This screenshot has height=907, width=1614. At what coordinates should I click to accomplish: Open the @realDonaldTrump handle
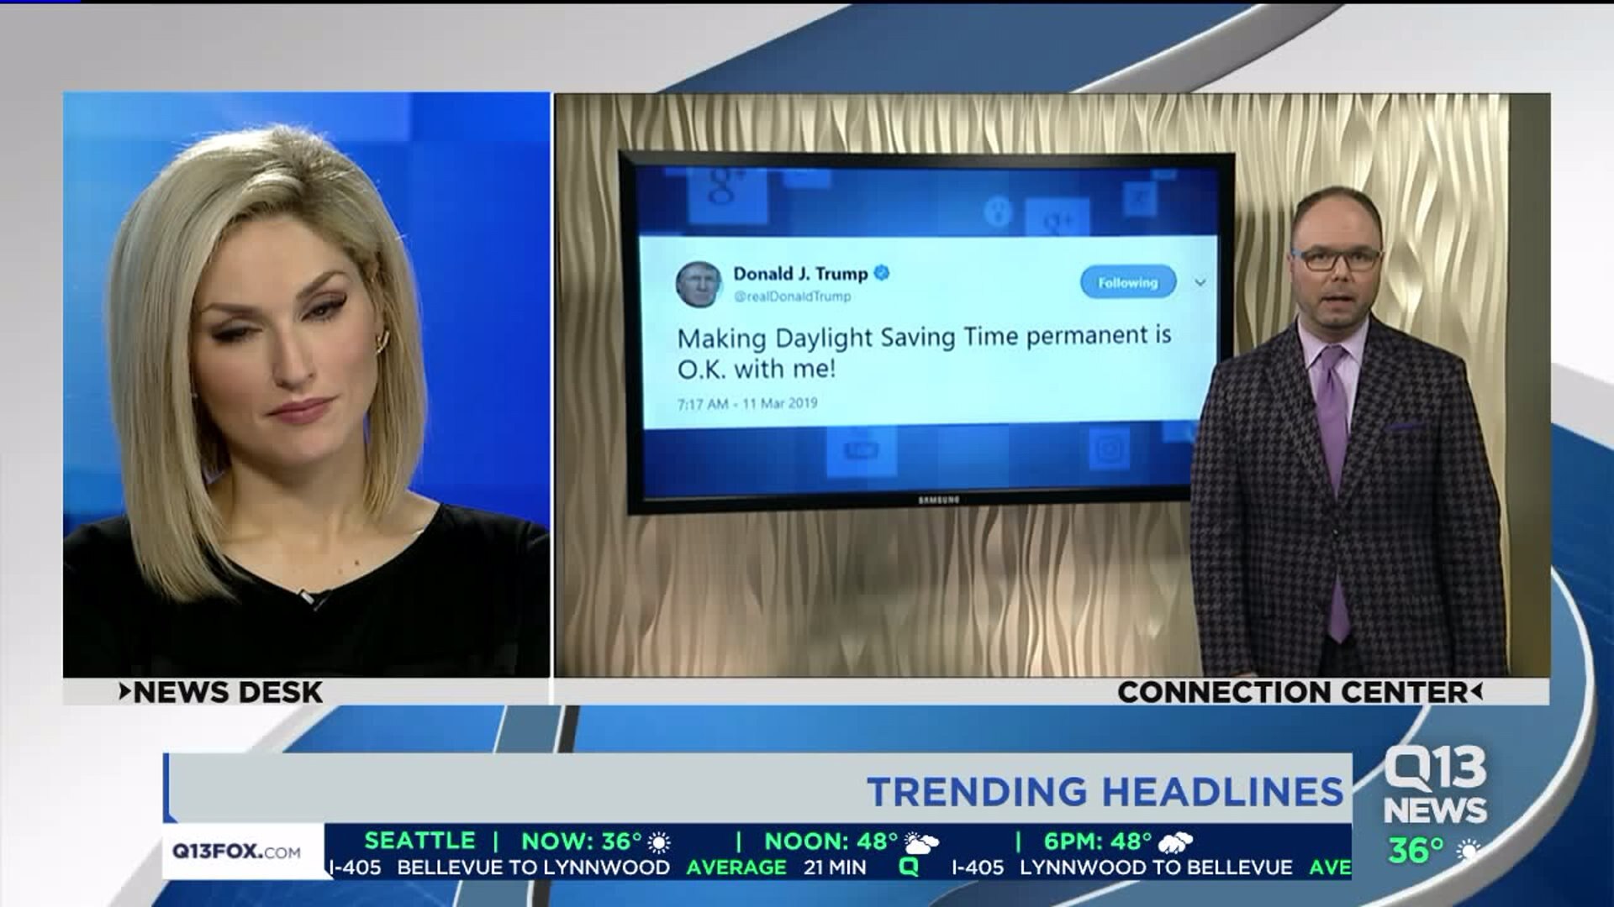click(792, 296)
